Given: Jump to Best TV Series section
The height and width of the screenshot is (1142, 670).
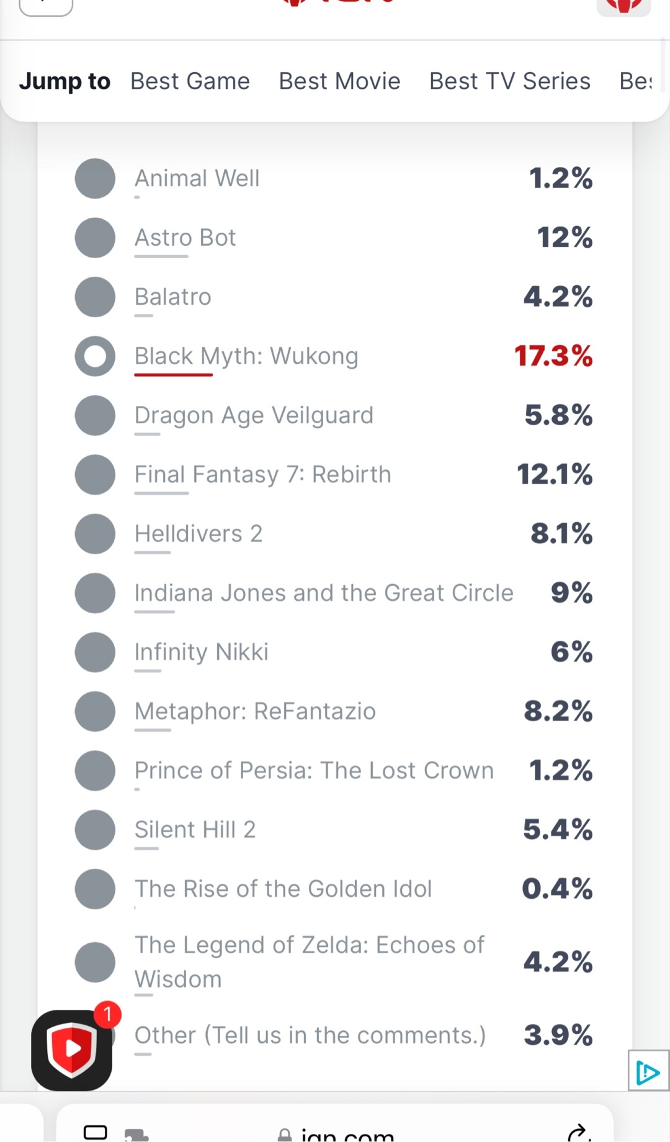Looking at the screenshot, I should pos(510,81).
